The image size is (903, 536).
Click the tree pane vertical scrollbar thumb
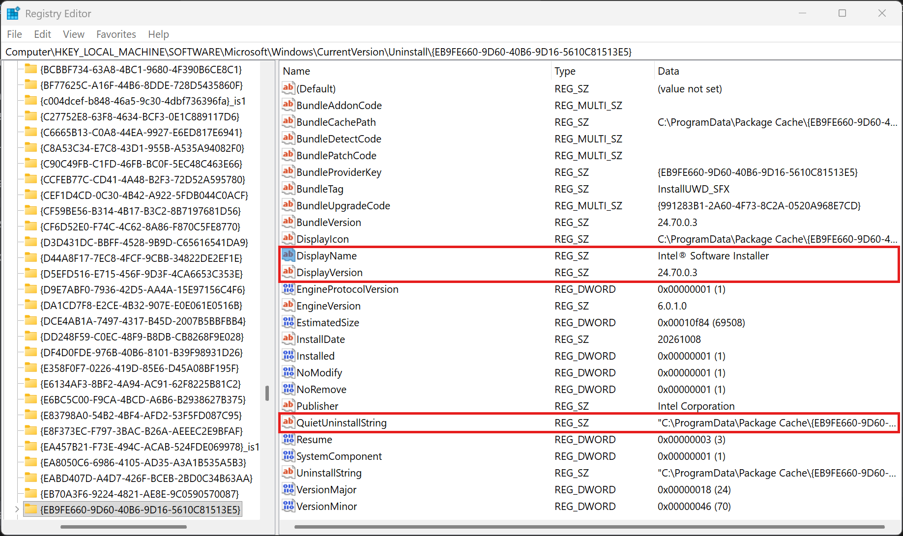pyautogui.click(x=267, y=393)
